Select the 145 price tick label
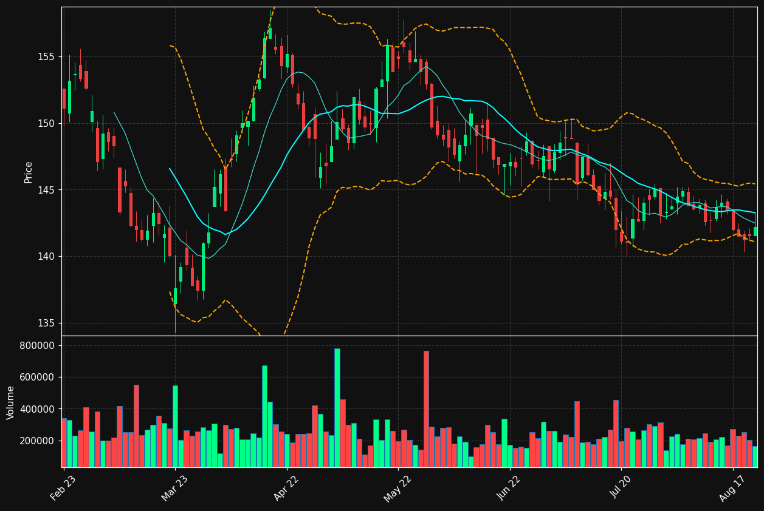 tap(47, 190)
